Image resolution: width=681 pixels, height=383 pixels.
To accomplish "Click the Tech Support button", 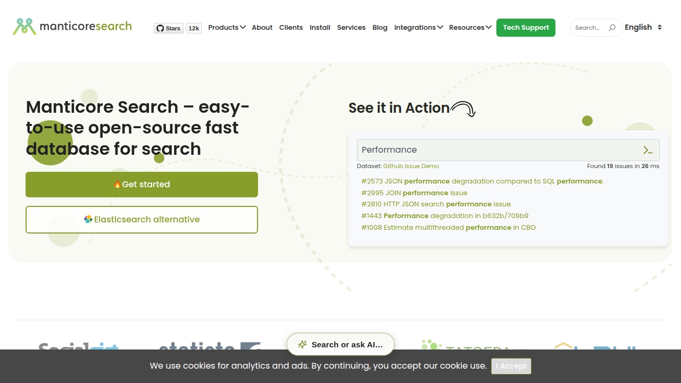I will (526, 28).
